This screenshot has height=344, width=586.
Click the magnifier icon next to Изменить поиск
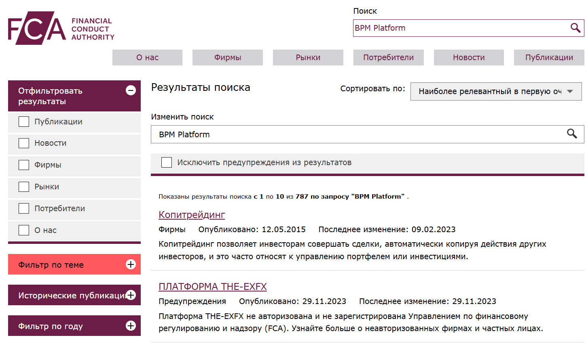click(573, 134)
